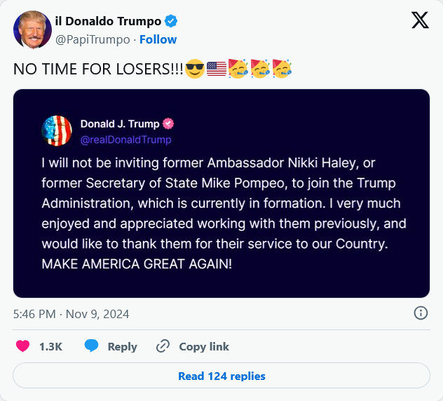Open the il Donaldo Trumpo display name
443x401 pixels.
pos(107,22)
